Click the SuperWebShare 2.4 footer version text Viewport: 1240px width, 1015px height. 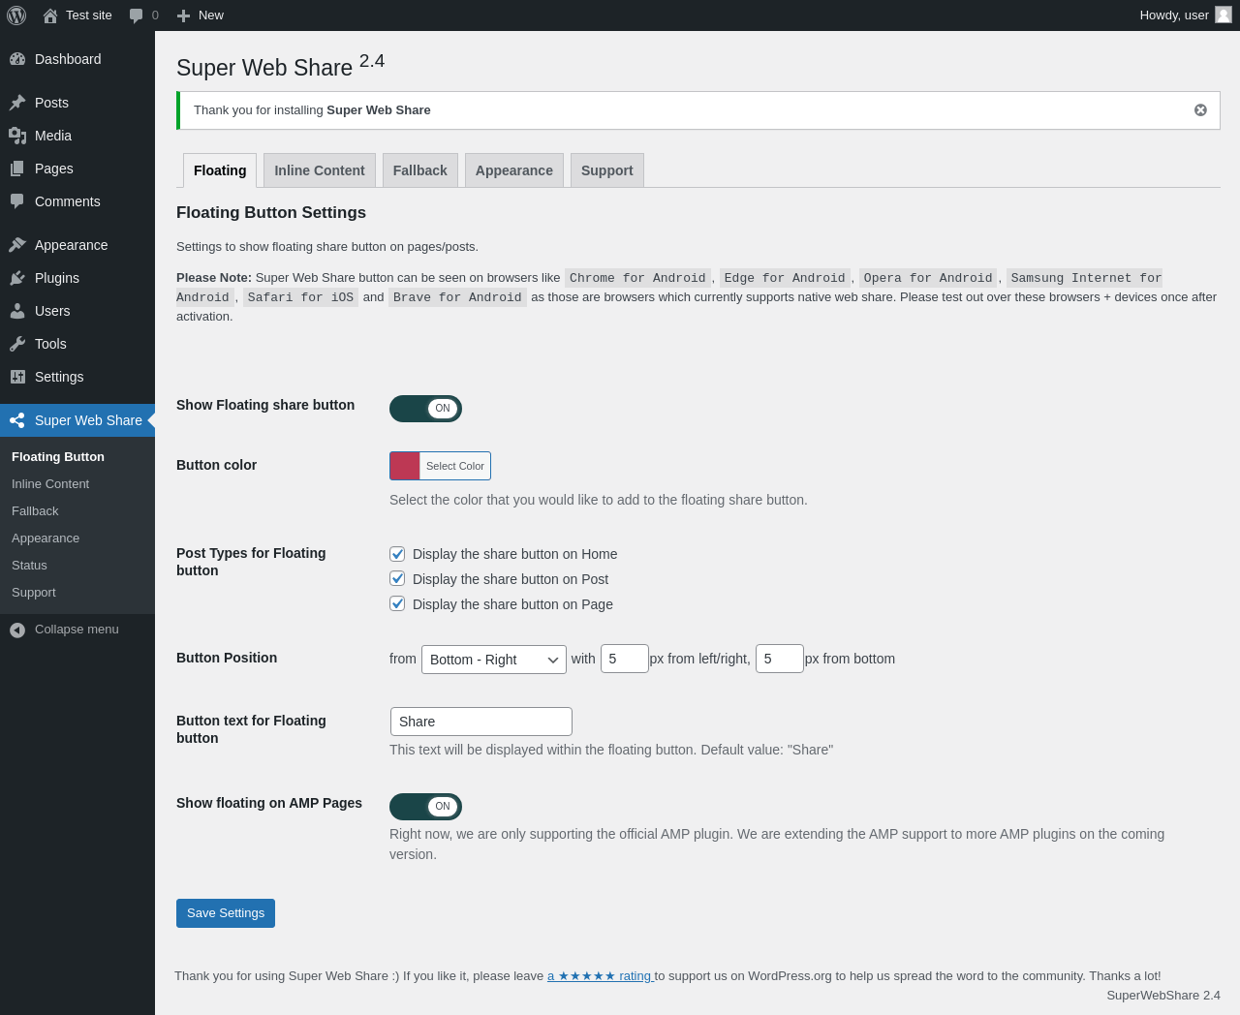[x=1163, y=996]
